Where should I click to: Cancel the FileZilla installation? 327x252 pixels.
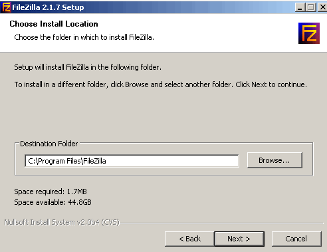point(296,239)
